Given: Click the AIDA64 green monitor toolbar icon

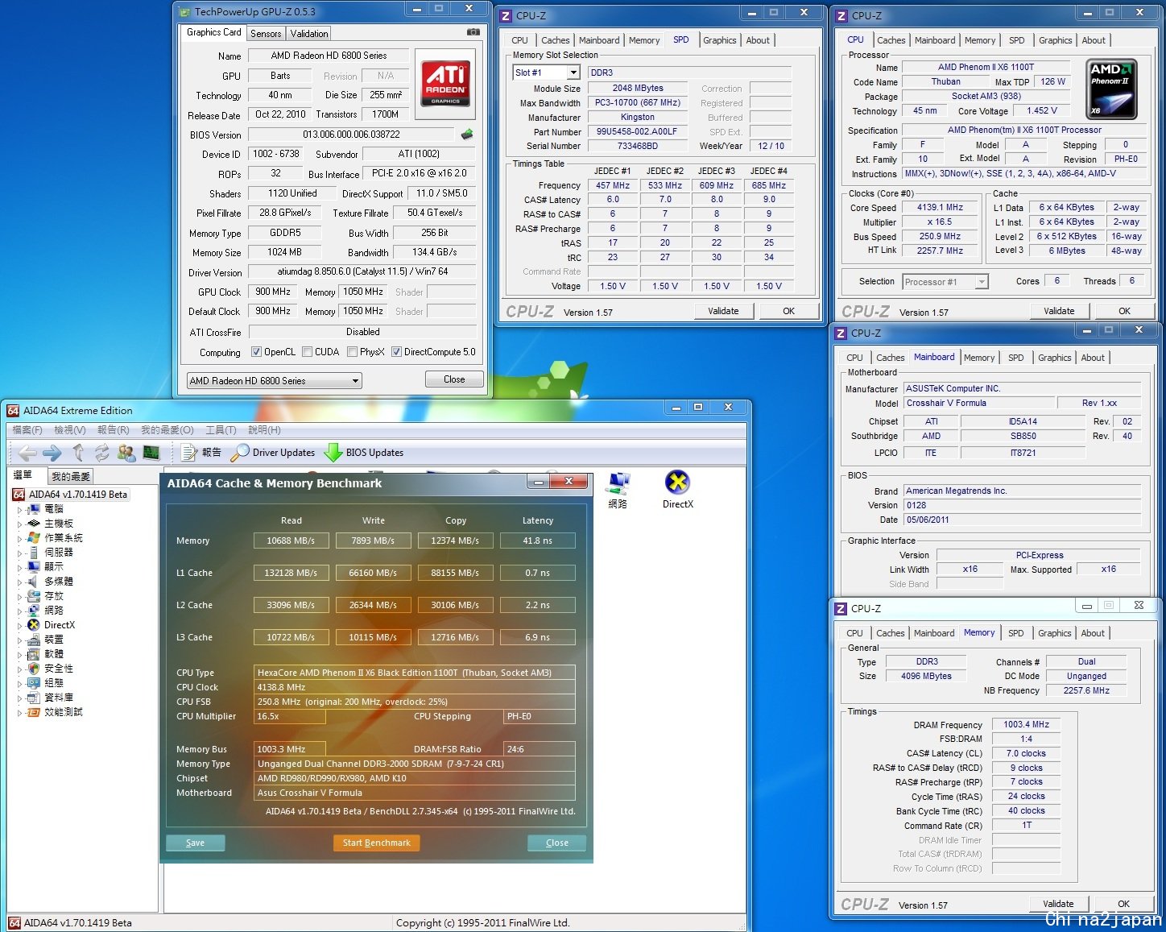Looking at the screenshot, I should 151,453.
